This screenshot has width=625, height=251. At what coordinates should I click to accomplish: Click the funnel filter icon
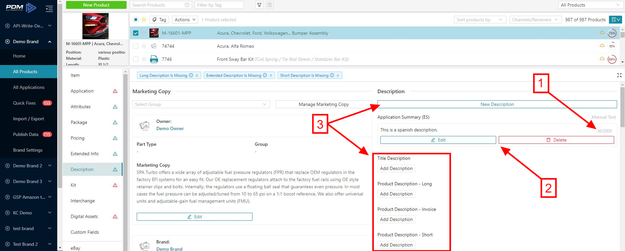tap(259, 5)
